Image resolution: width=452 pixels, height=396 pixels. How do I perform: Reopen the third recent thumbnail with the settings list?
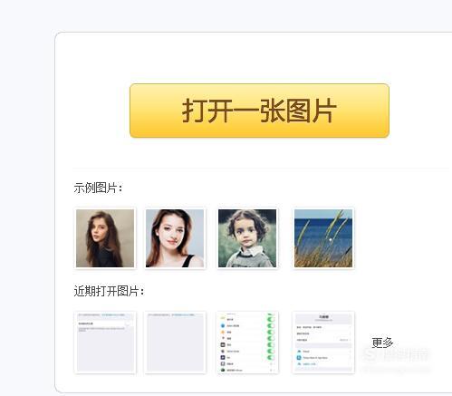[x=247, y=343]
